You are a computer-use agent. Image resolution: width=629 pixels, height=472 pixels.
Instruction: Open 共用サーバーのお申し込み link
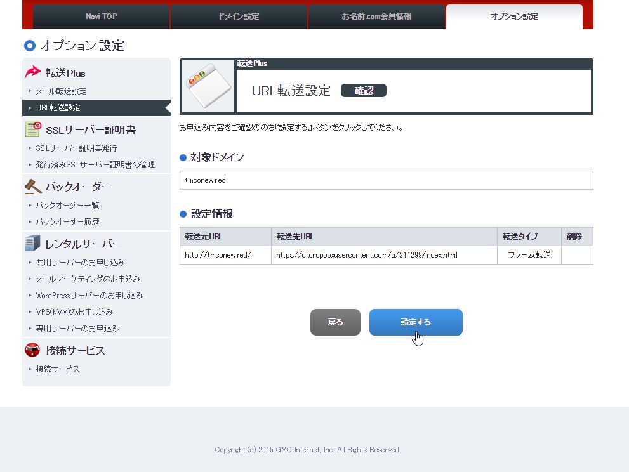pos(80,262)
